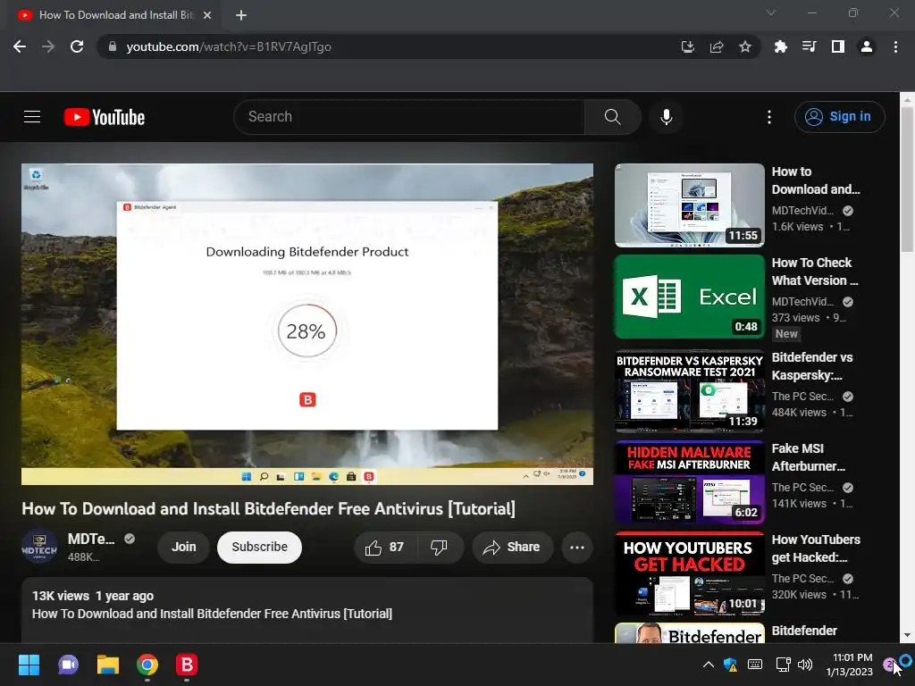Viewport: 915px width, 686px height.
Task: Click the search magnifier button
Action: click(613, 117)
